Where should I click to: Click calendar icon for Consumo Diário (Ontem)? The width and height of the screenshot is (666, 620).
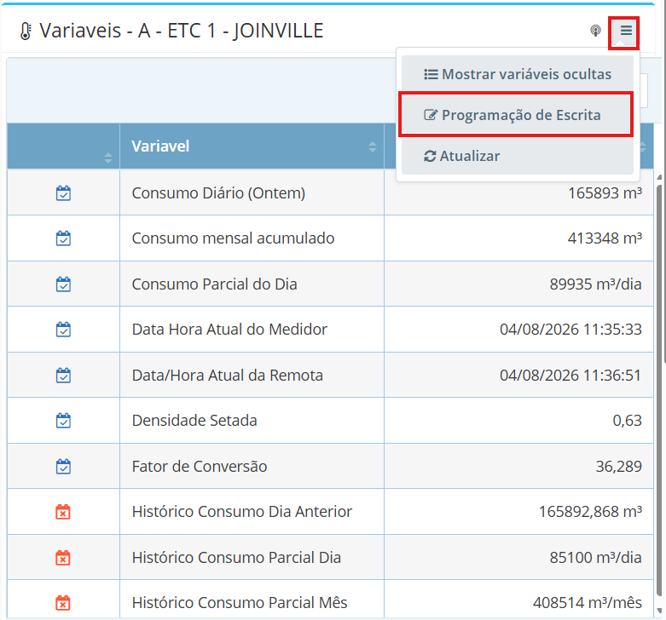(x=63, y=193)
